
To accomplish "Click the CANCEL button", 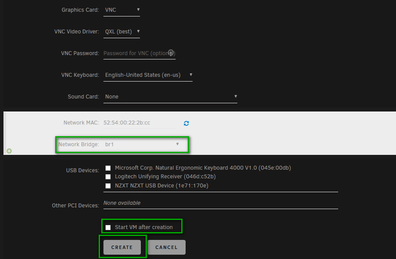I will 166,247.
